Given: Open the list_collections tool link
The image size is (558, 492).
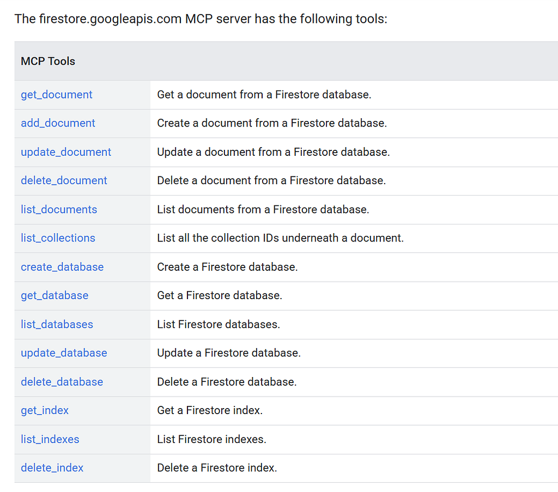Looking at the screenshot, I should pos(58,238).
